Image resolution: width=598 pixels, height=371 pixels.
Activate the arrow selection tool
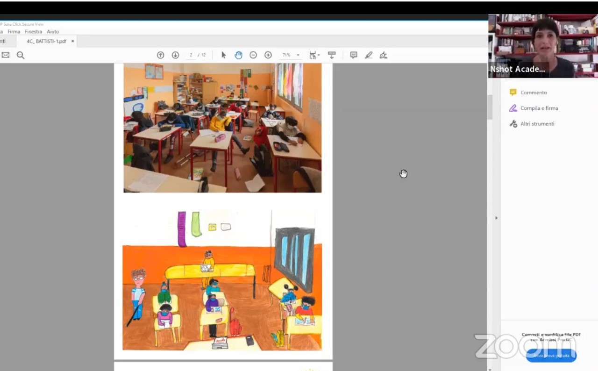(x=223, y=55)
